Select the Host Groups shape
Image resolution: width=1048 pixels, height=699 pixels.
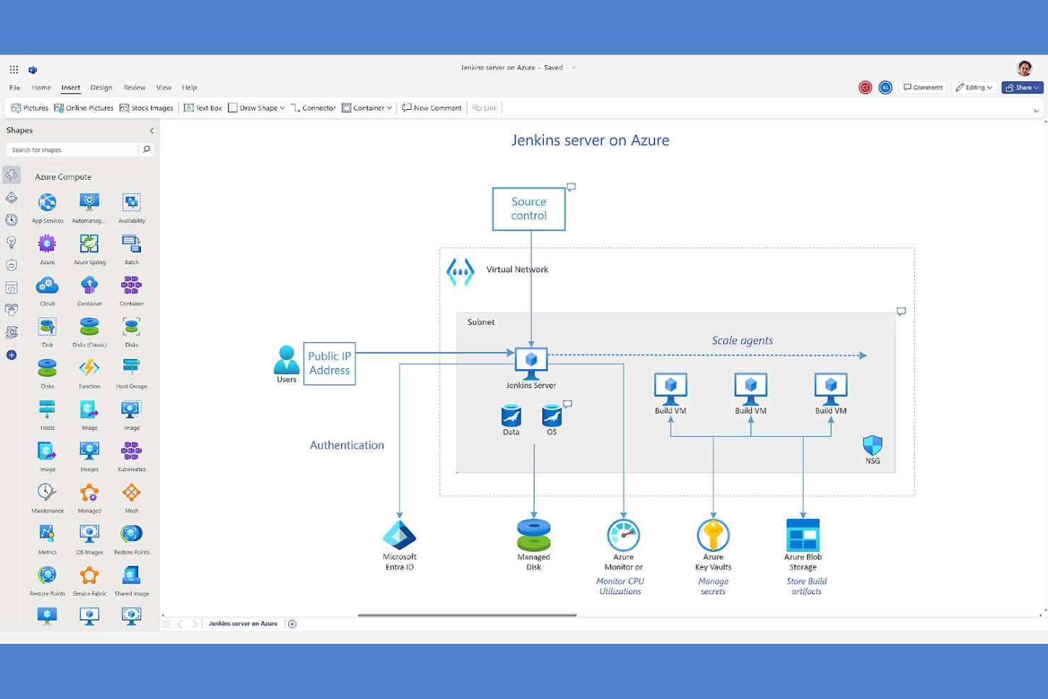click(131, 368)
